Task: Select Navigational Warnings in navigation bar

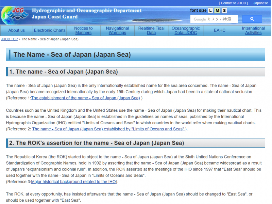Action: coord(117,31)
